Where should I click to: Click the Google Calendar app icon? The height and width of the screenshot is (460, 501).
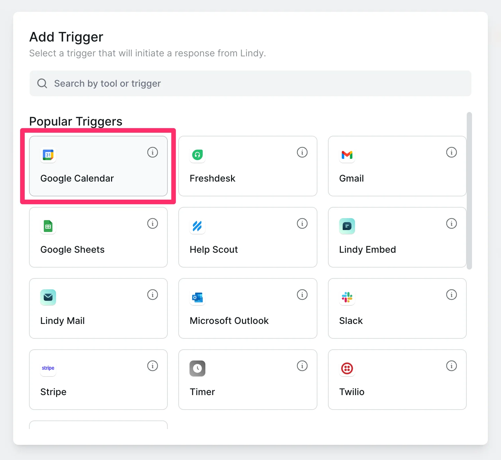[48, 155]
